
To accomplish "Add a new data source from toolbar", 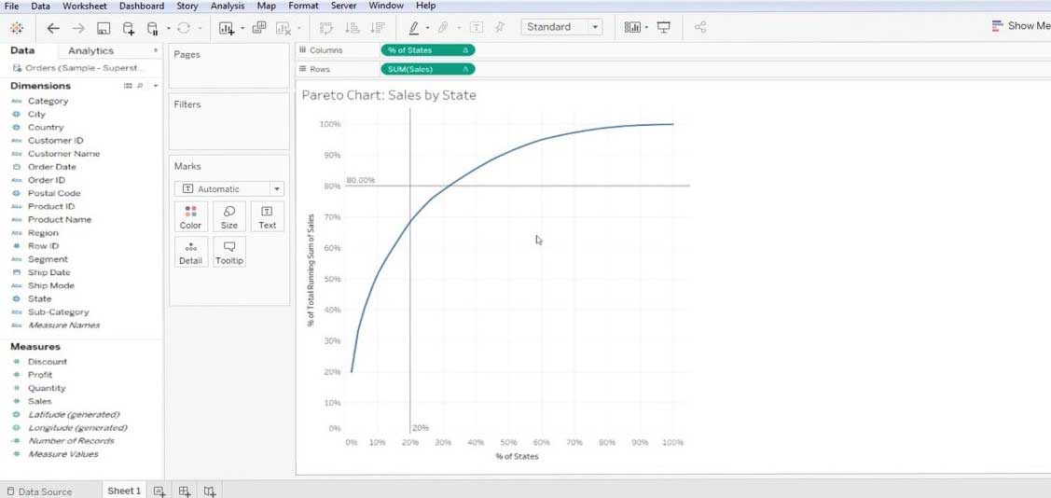I will click(x=128, y=28).
